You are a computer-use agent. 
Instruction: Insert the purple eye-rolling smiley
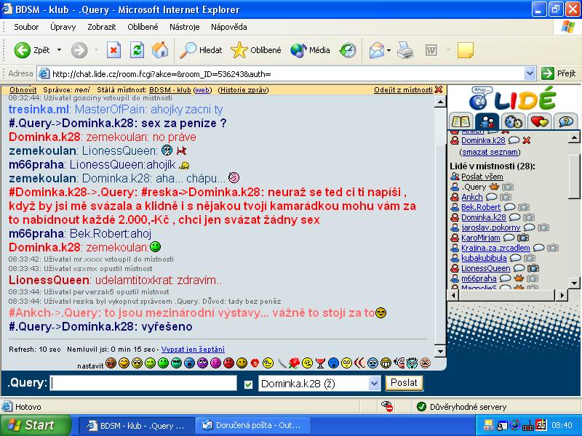coord(202,363)
